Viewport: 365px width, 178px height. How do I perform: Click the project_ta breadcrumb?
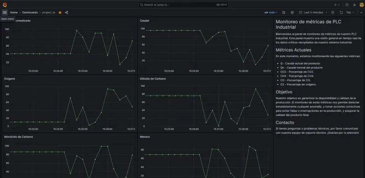click(49, 13)
